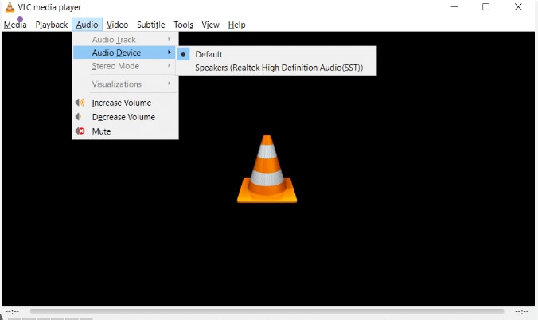Click the large VLC cone in video area
538x320 pixels.
(x=267, y=169)
